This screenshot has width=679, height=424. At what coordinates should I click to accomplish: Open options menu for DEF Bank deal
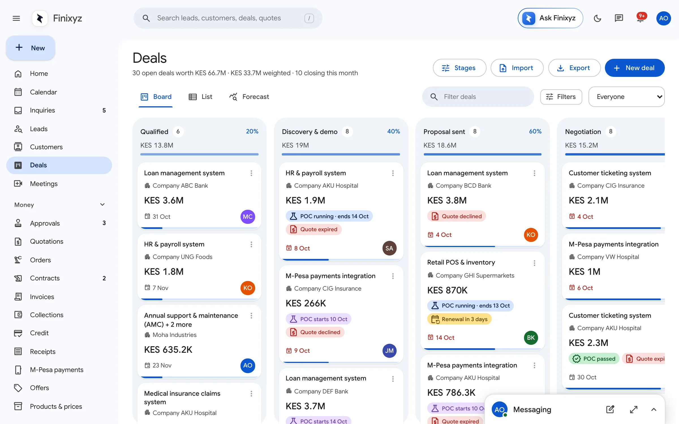393,379
